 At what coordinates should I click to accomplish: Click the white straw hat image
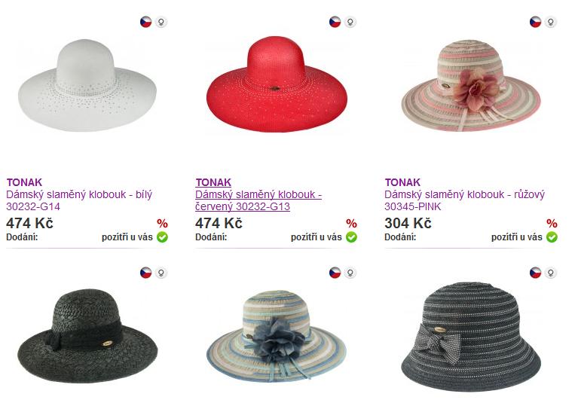[x=87, y=84]
